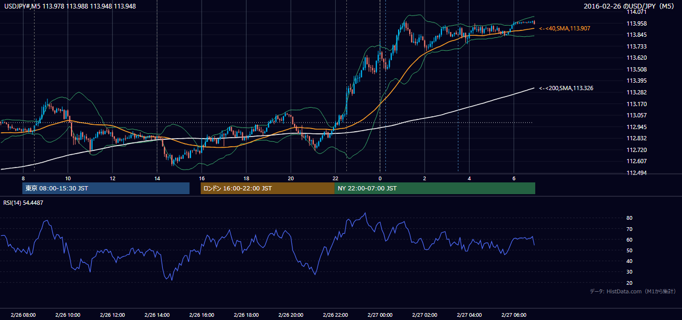
Task: Click hour label 10 under price chart
Action: (x=68, y=178)
